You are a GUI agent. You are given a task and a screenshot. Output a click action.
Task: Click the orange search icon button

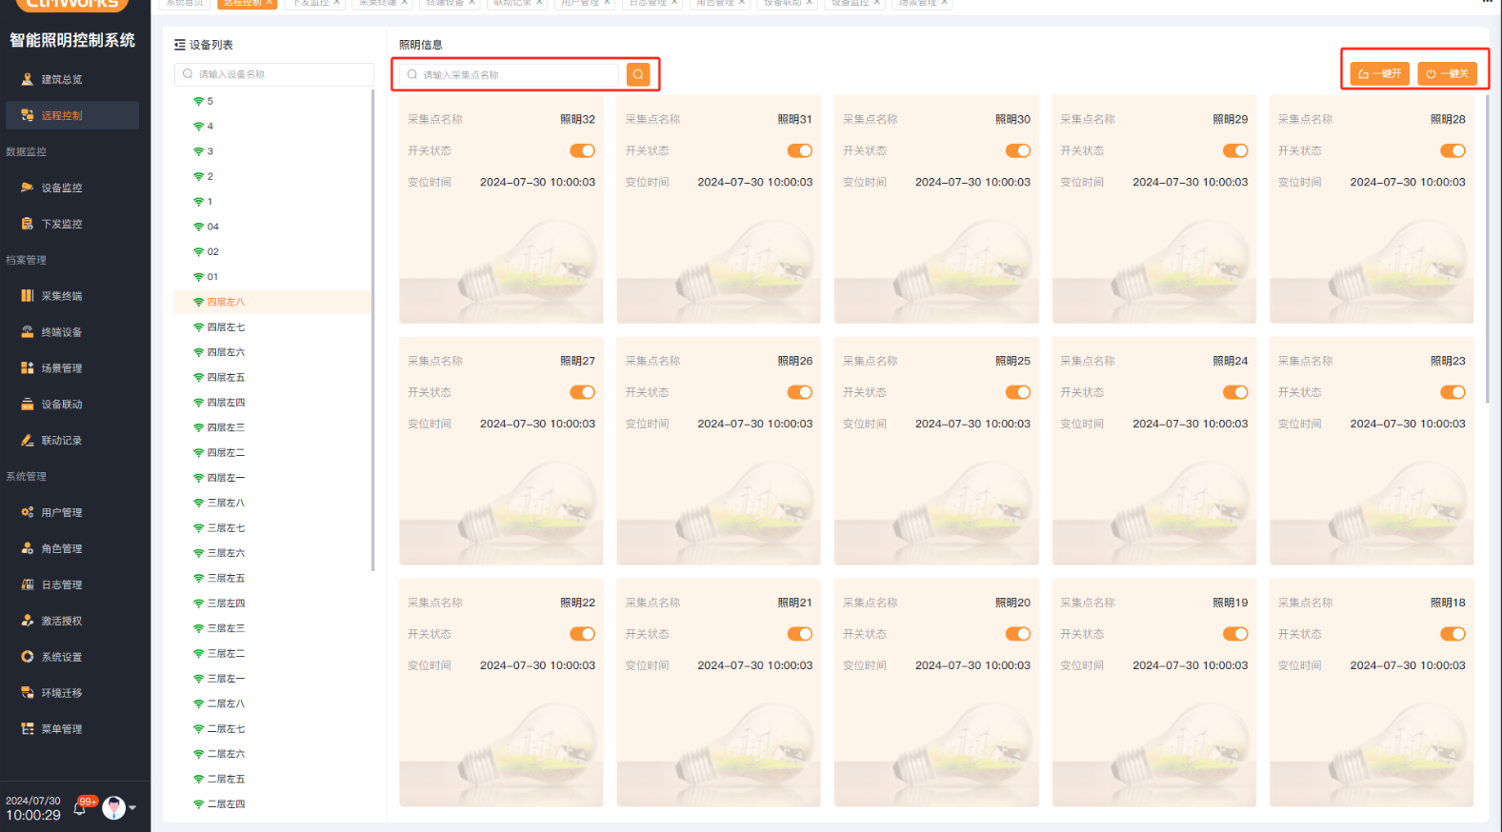pyautogui.click(x=638, y=74)
